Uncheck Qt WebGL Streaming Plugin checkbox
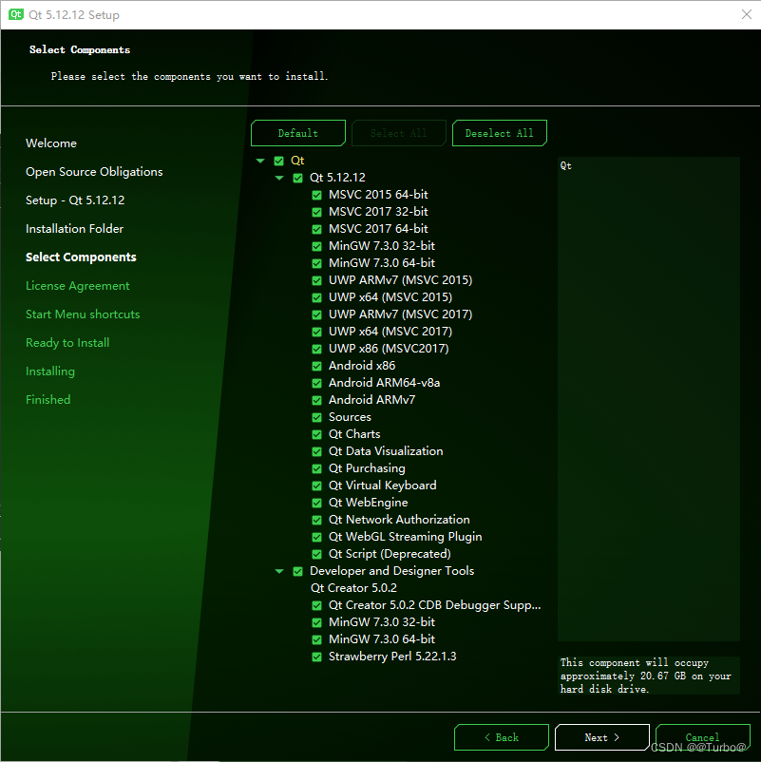761x762 pixels. 316,537
